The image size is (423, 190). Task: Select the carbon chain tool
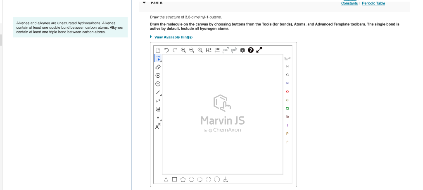[x=158, y=101]
